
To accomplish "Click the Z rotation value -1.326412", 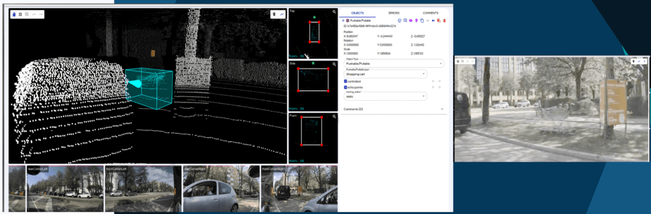I will click(x=418, y=45).
